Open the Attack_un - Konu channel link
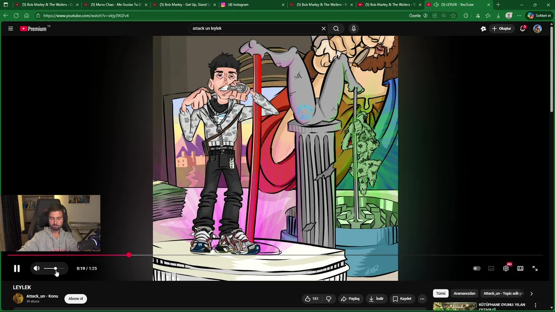This screenshot has width=555, height=312. tap(42, 296)
